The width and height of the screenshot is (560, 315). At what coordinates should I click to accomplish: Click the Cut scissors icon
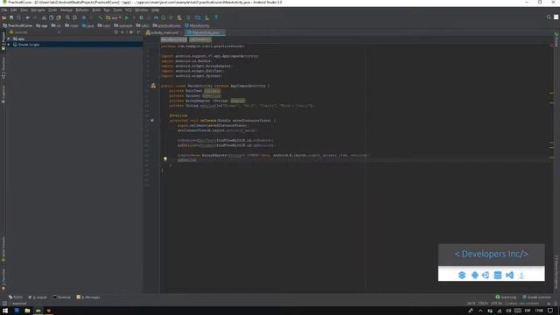click(x=44, y=17)
